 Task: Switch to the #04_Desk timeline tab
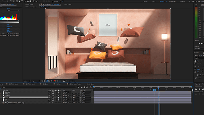click(x=45, y=84)
